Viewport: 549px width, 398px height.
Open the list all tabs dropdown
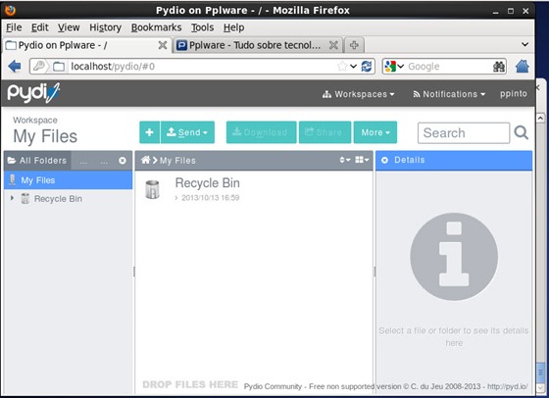tap(524, 44)
